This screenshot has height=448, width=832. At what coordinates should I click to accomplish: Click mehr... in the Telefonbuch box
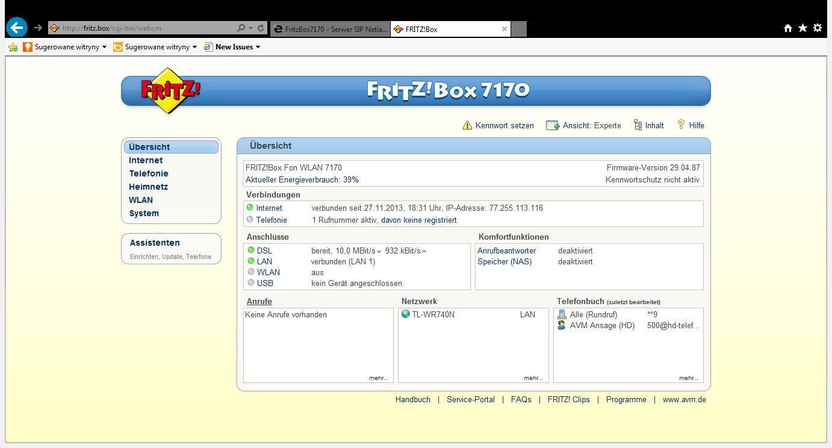(x=689, y=378)
